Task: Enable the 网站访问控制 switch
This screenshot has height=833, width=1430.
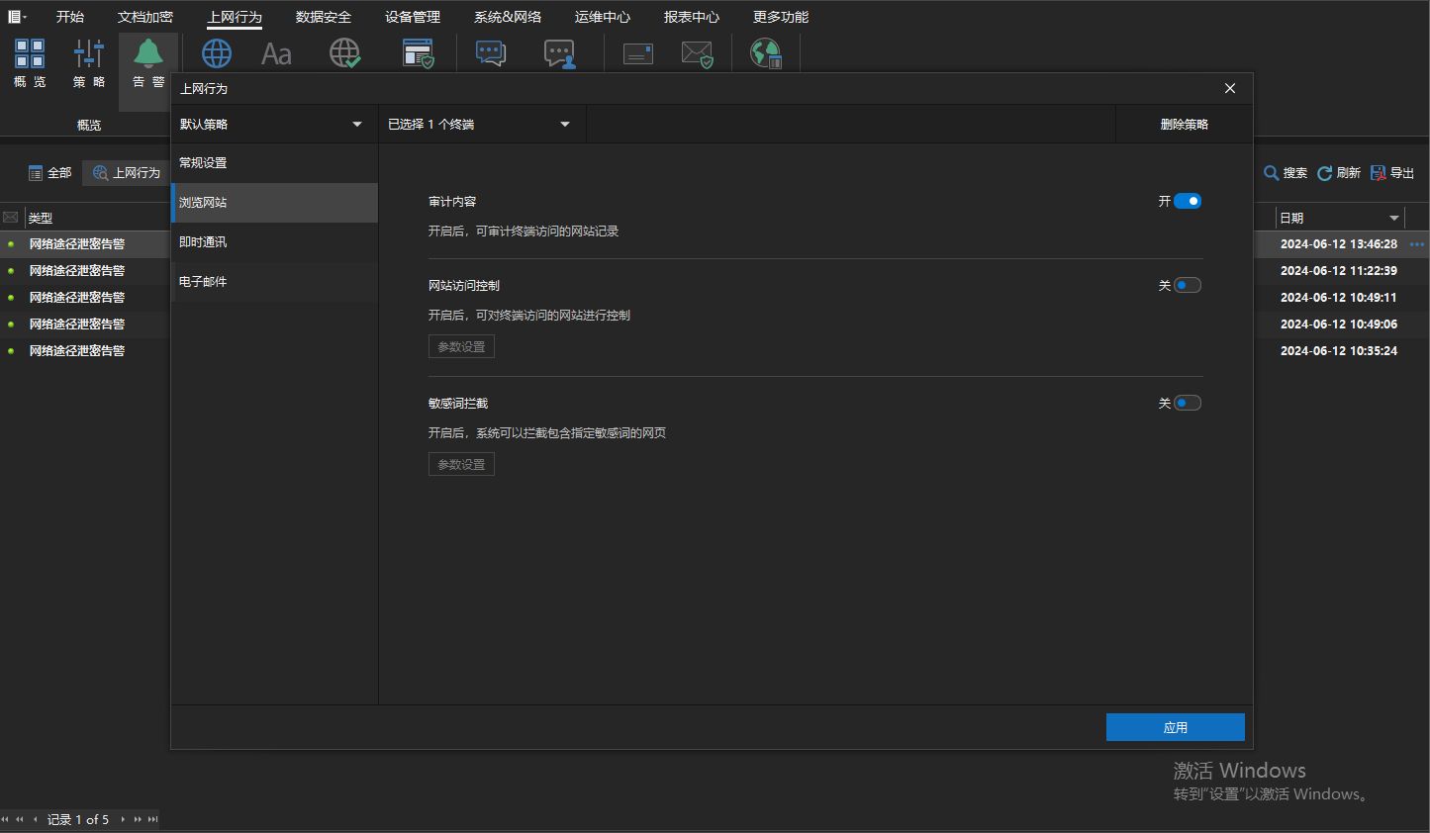Action: pos(1188,285)
